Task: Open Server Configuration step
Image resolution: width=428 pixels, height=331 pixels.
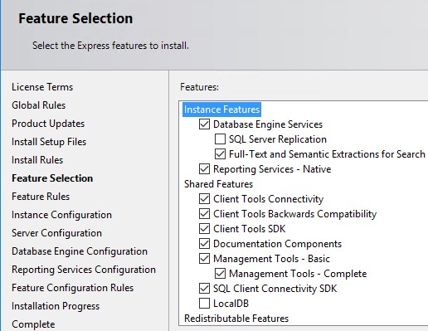Action: point(56,233)
